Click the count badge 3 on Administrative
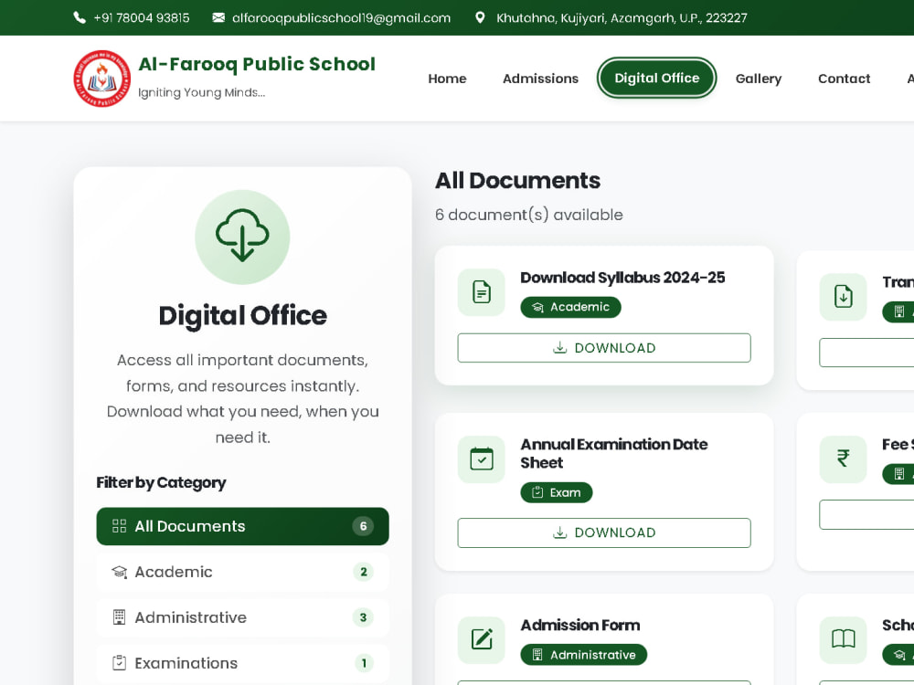Viewport: 914px width, 685px height. (x=363, y=617)
